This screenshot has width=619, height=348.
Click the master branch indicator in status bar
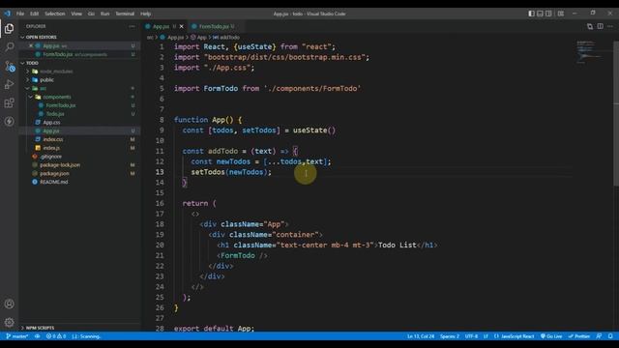tap(17, 336)
